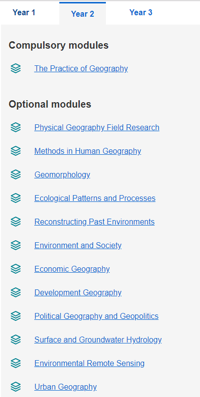Open Methods in Human Geography link
200x397 pixels.
point(88,151)
